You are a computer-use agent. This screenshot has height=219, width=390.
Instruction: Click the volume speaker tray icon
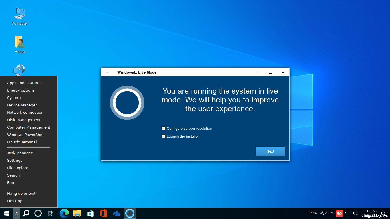355,213
